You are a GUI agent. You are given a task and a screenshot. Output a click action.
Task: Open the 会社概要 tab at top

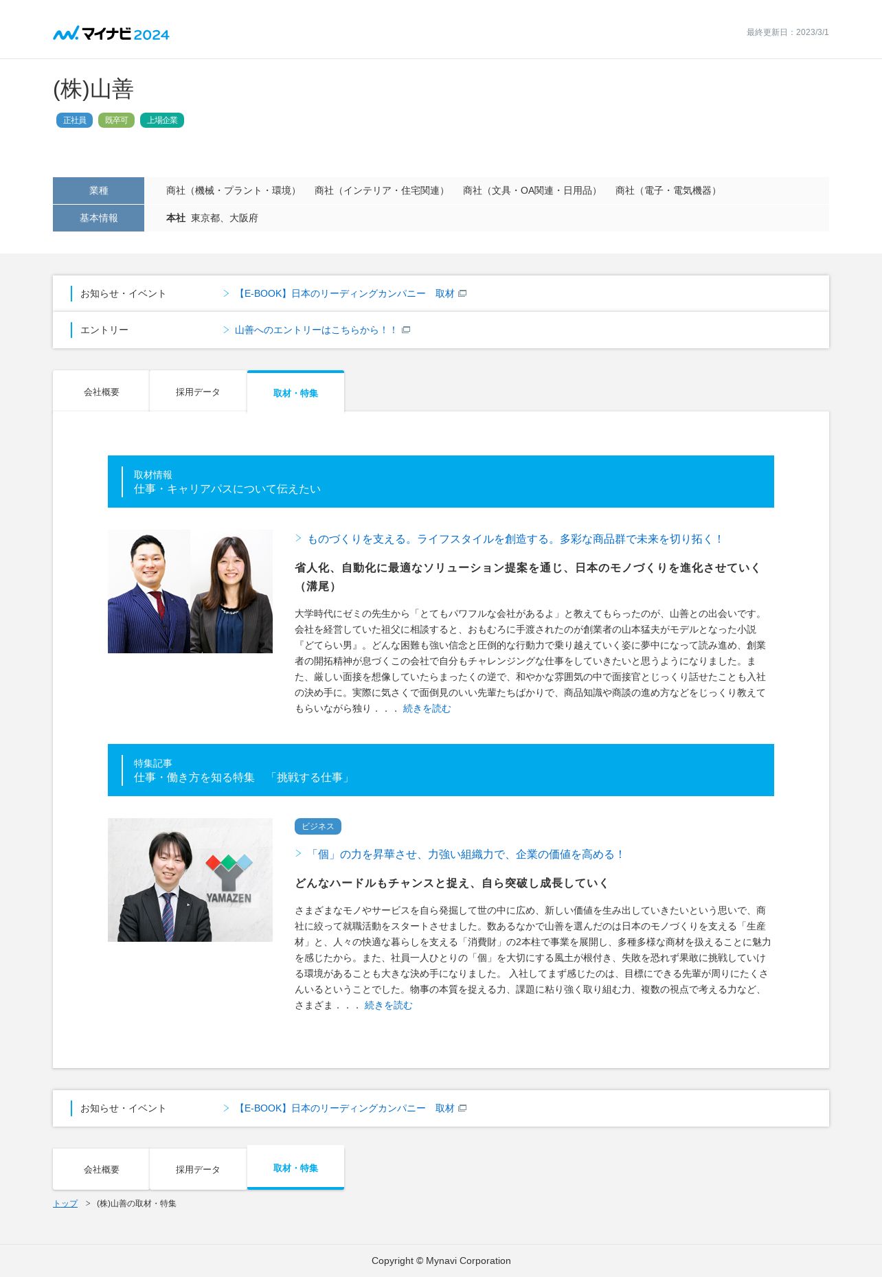101,392
